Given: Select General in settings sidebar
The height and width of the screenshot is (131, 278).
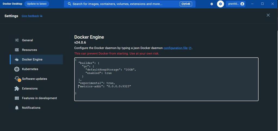Looking at the screenshot, I should [36, 40].
